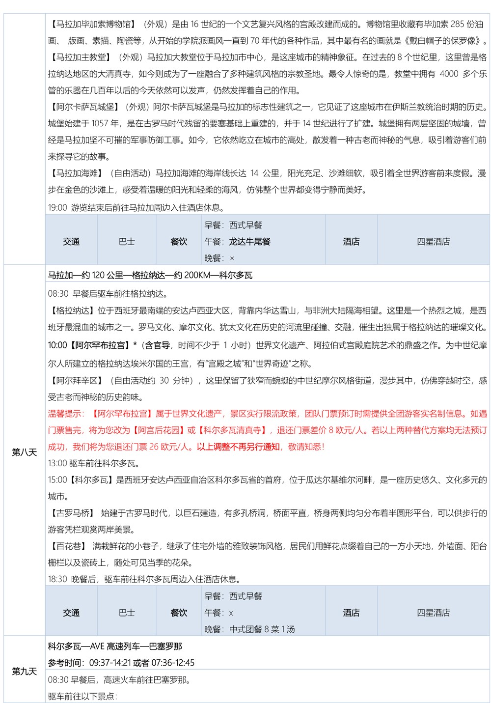The height and width of the screenshot is (703, 491).
Task: Click the 龙达牛尾餐 lunch entry
Action: [249, 242]
